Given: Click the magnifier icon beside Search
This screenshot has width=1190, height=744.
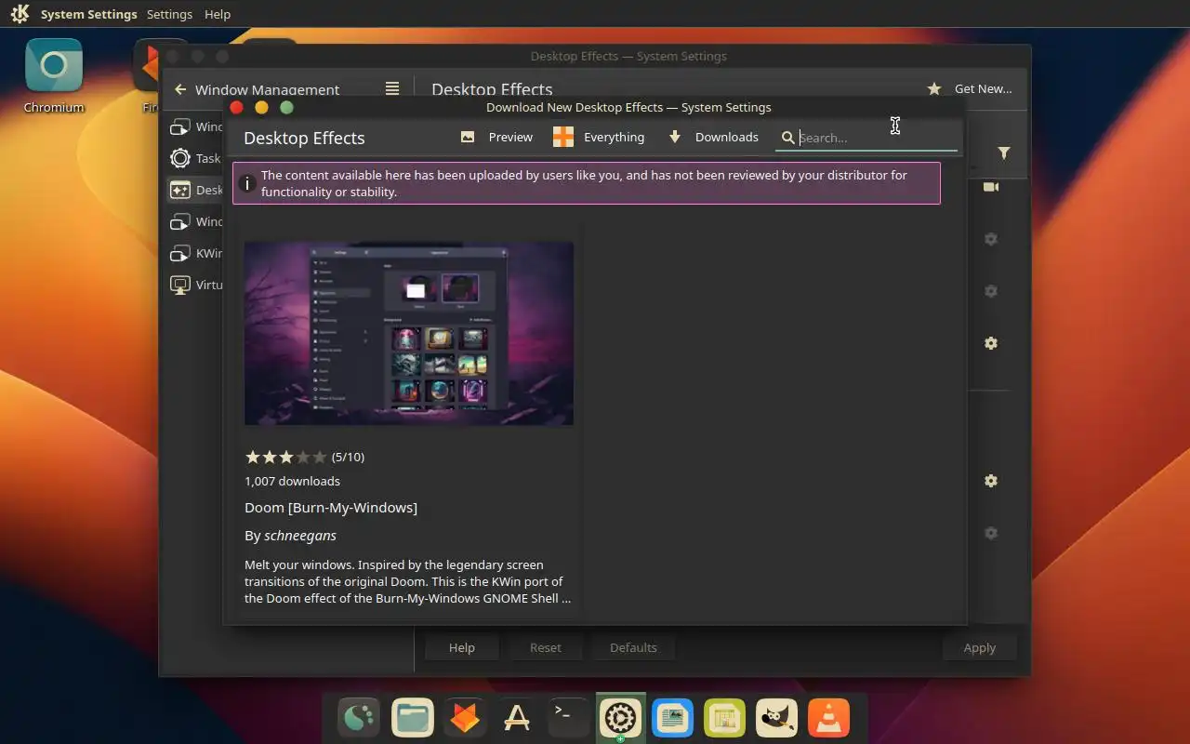Looking at the screenshot, I should [787, 138].
